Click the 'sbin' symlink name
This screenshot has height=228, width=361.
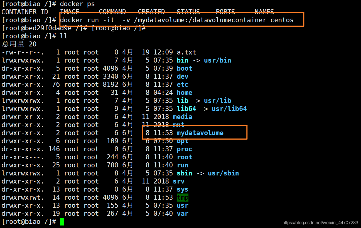[185, 173]
